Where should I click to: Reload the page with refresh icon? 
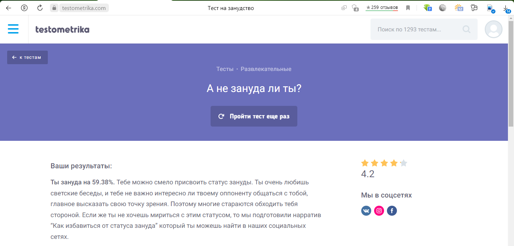(40, 8)
